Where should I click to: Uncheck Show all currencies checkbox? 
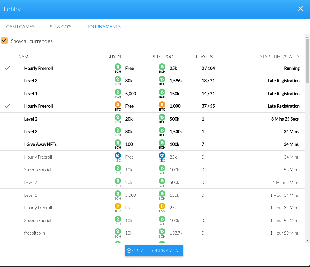pos(4,40)
